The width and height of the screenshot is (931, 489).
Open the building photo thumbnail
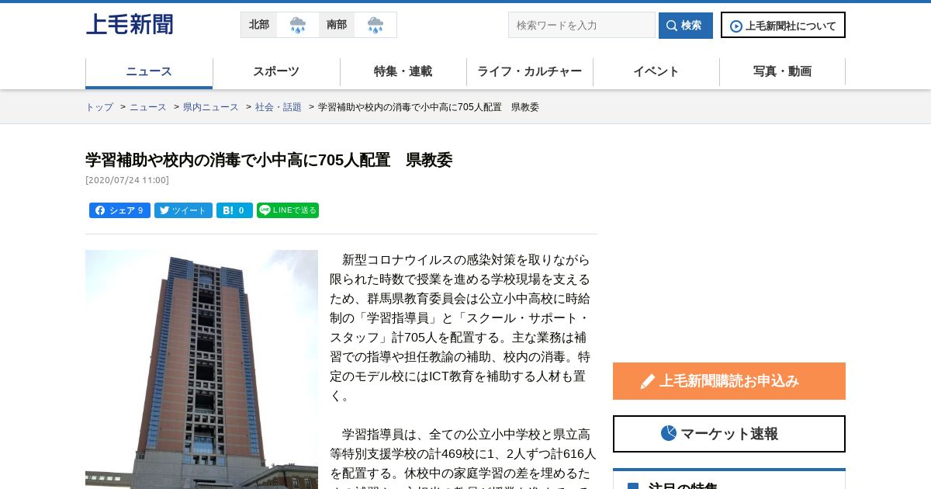click(x=202, y=369)
